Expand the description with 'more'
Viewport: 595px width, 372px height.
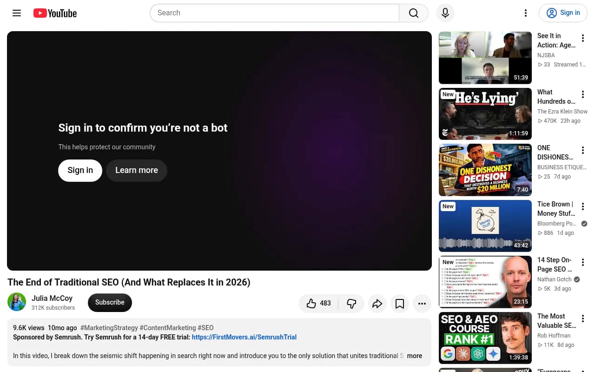(415, 356)
